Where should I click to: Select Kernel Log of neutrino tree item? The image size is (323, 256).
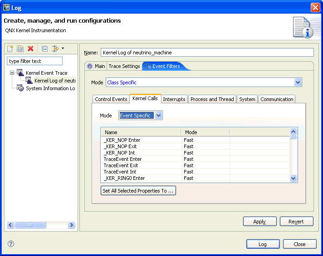pos(54,81)
